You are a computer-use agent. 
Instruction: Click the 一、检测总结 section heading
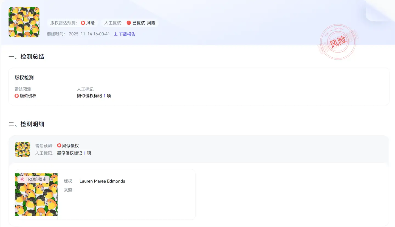pos(26,57)
